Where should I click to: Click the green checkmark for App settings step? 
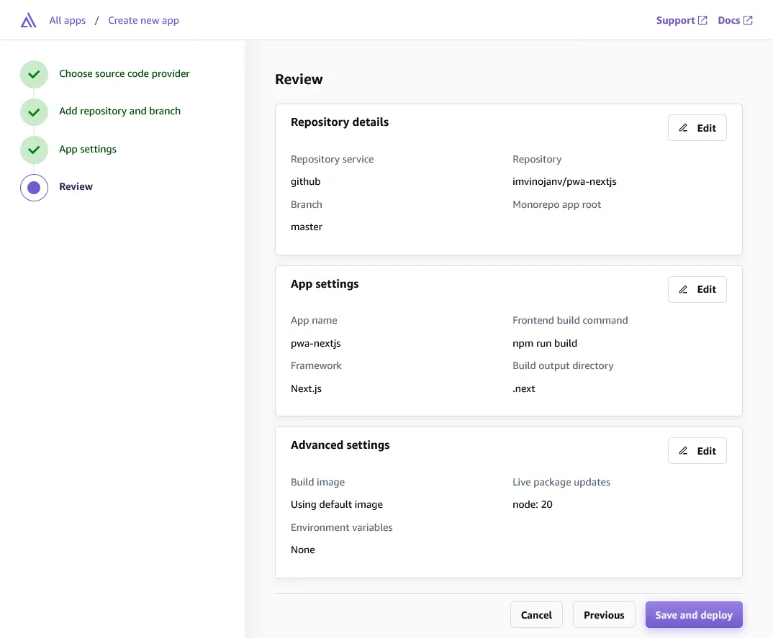pos(34,150)
